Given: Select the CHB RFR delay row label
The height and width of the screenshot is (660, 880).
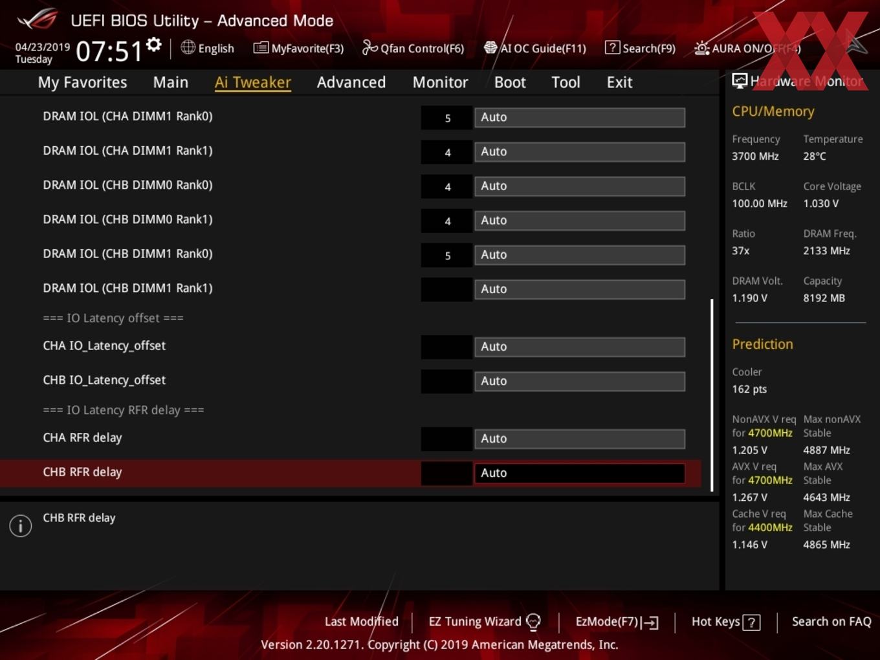Looking at the screenshot, I should point(82,472).
